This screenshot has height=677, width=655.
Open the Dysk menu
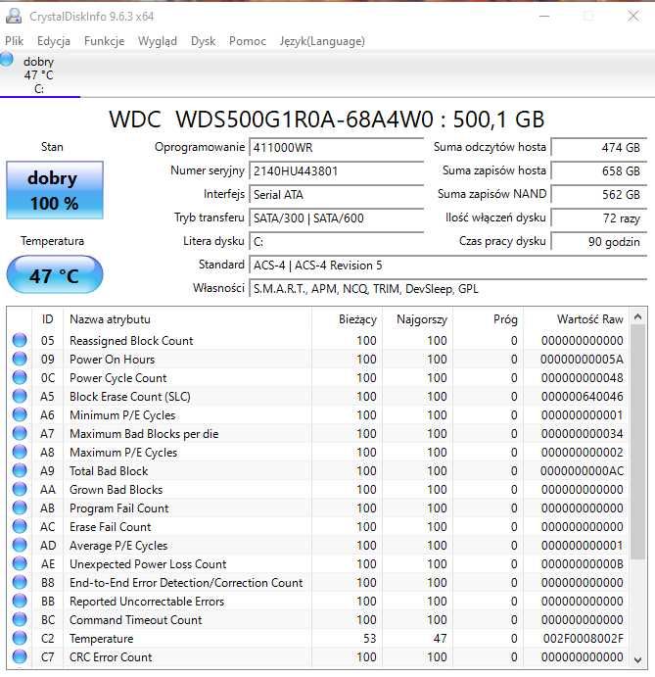pyautogui.click(x=204, y=41)
